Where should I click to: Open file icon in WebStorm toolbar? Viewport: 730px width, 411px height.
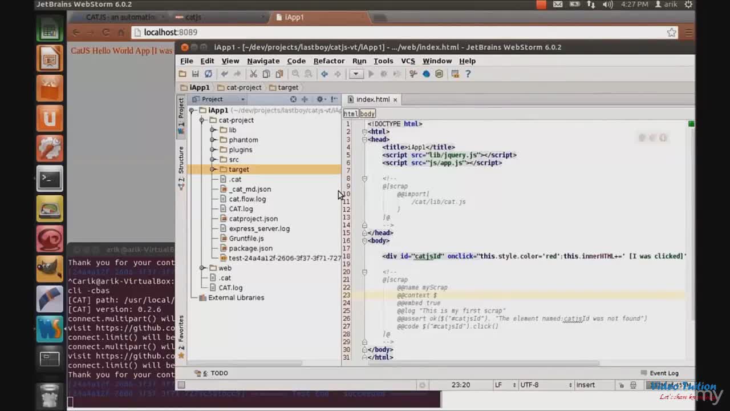[x=182, y=74]
